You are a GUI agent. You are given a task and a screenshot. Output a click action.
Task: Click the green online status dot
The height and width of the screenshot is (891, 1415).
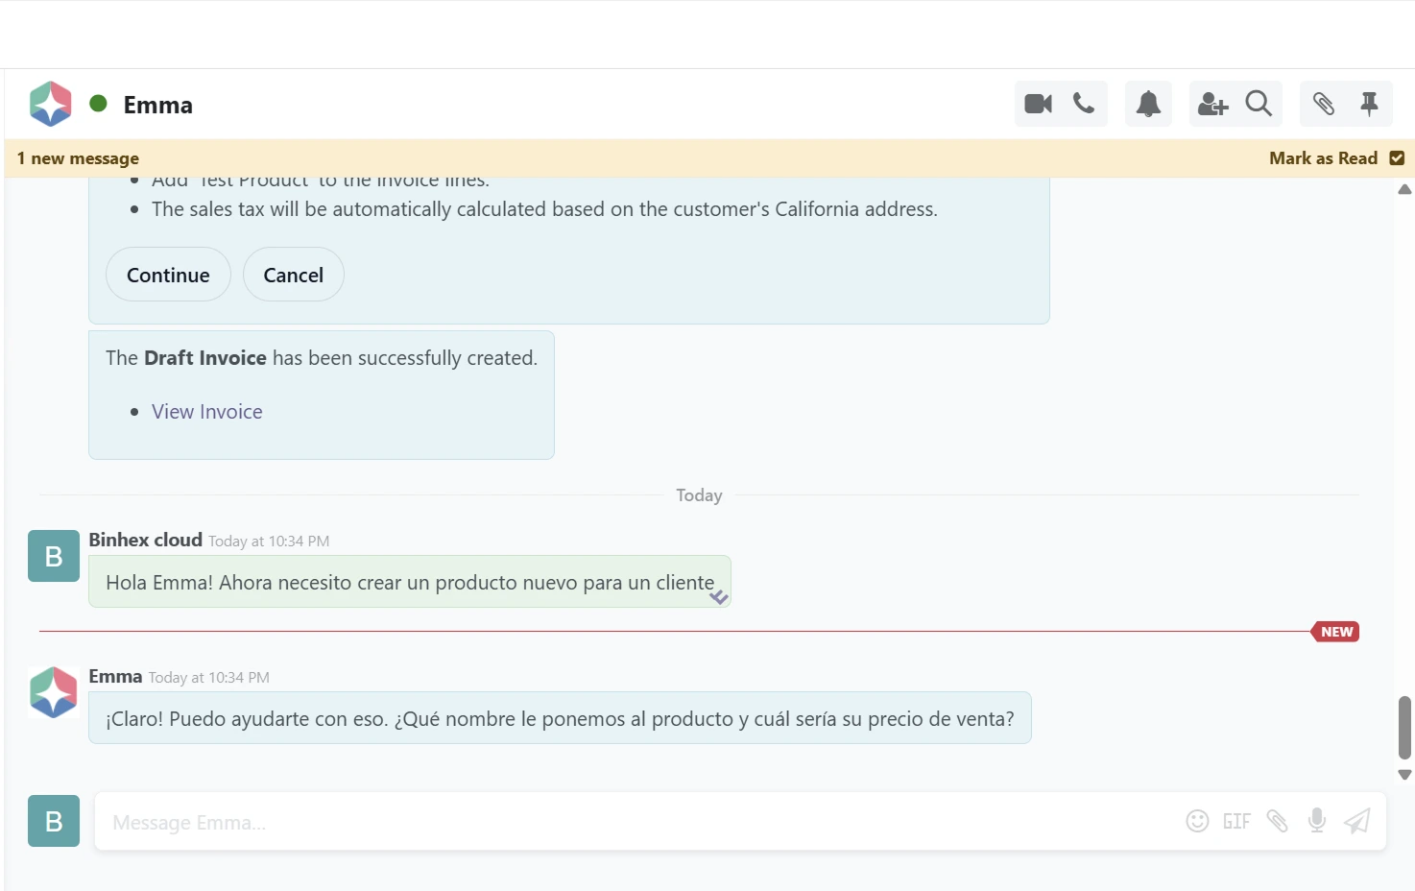[98, 103]
